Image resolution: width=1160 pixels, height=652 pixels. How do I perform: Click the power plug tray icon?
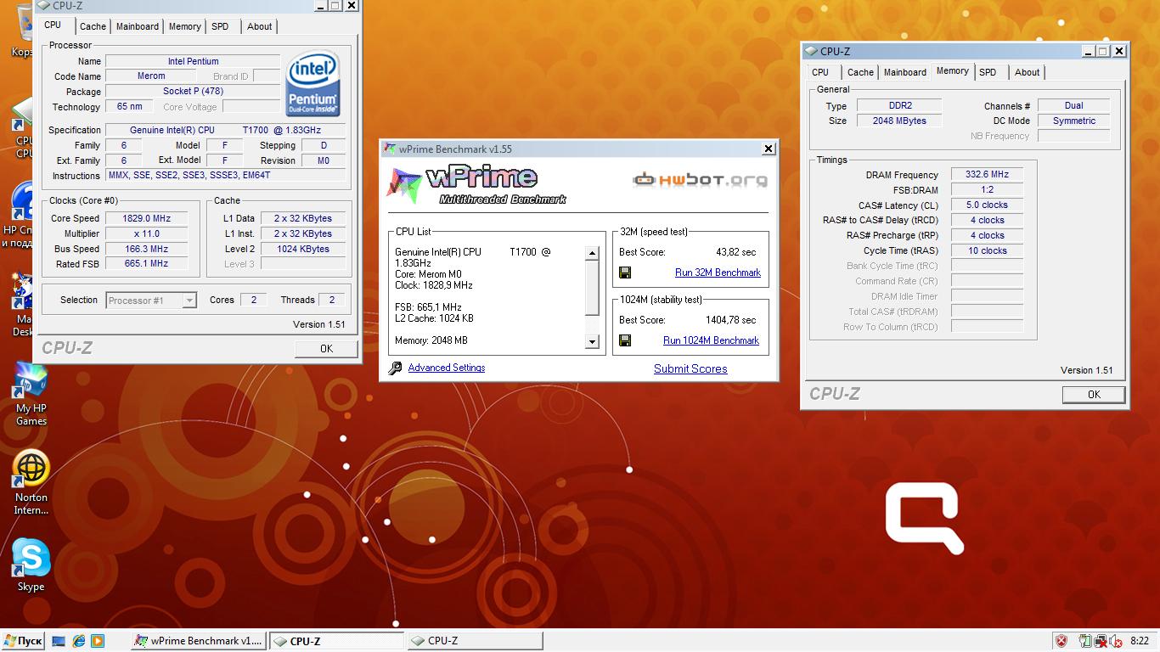(x=1085, y=641)
